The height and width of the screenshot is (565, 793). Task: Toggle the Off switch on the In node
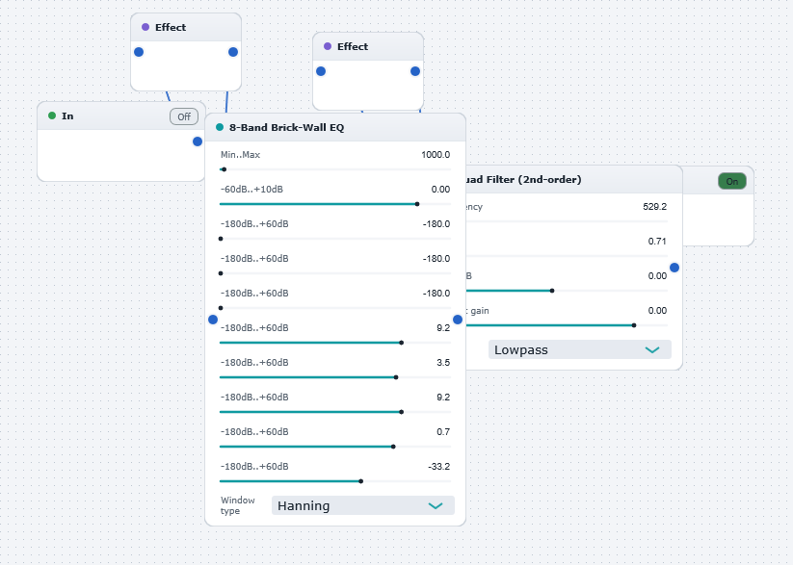pos(184,116)
